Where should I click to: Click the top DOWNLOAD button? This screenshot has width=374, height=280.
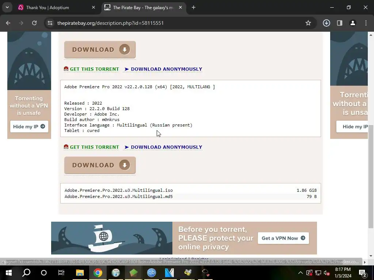click(x=100, y=50)
